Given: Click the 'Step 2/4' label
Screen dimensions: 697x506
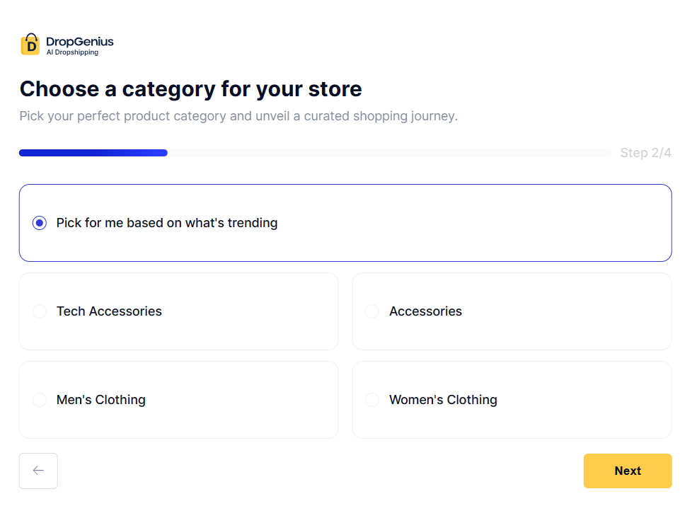Looking at the screenshot, I should coord(645,152).
